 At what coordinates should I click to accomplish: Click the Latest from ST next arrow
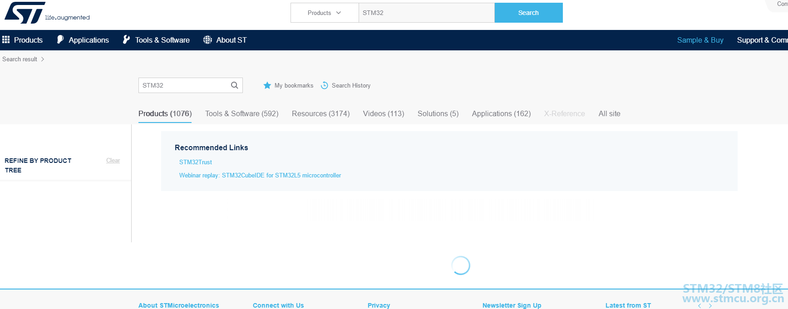710,306
